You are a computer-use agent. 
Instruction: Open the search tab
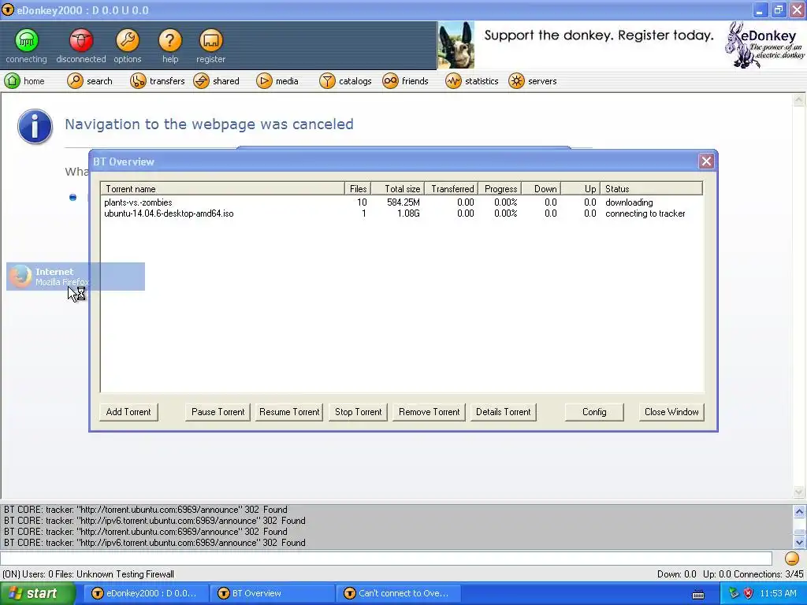[x=89, y=81]
